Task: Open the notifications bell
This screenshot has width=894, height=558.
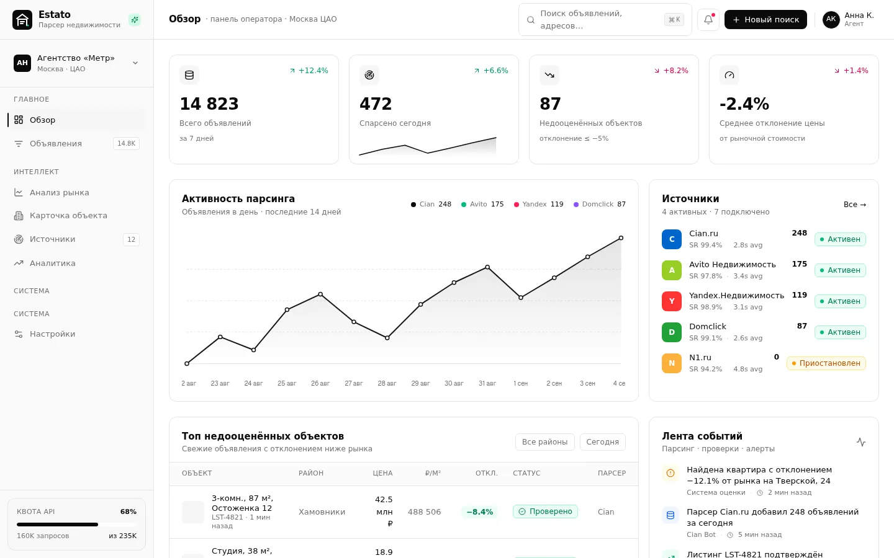Action: click(x=708, y=20)
